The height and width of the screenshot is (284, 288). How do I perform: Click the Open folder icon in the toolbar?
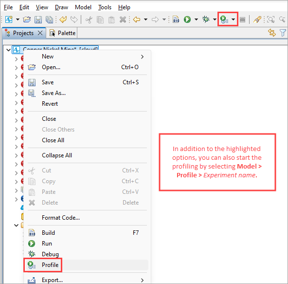(x=27, y=19)
